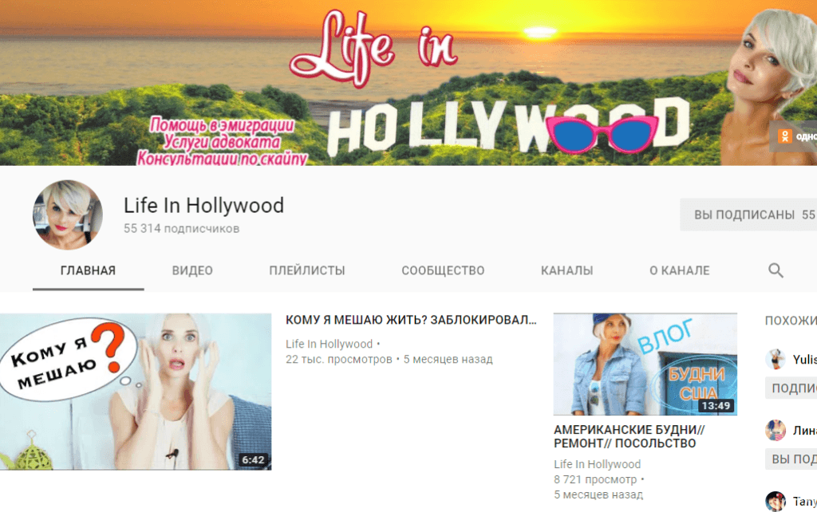Click the Life In Hollywood channel avatar
The image size is (817, 512).
tap(68, 215)
